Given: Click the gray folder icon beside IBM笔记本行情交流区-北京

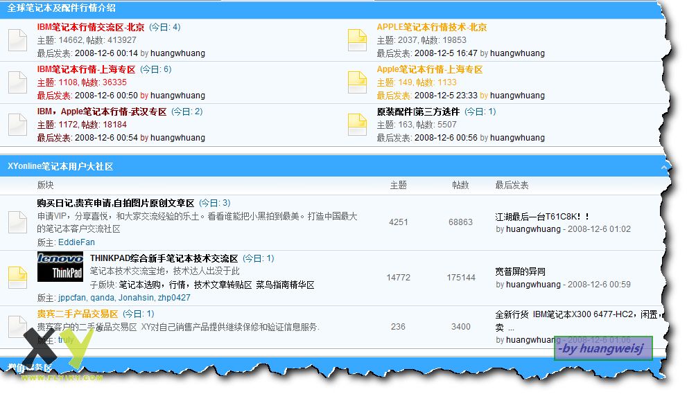Looking at the screenshot, I should 17,40.
